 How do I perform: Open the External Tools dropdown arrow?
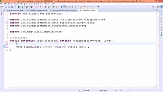pyautogui.click(x=33, y=7)
